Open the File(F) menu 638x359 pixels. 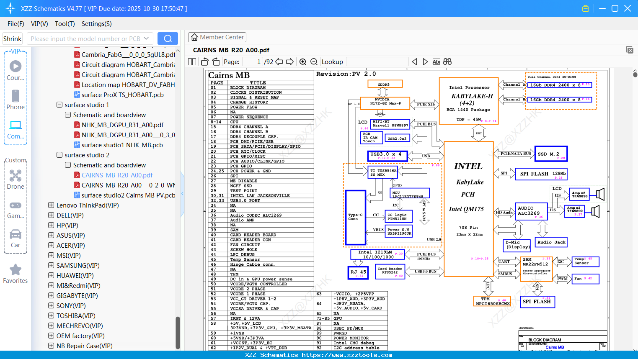pyautogui.click(x=16, y=24)
